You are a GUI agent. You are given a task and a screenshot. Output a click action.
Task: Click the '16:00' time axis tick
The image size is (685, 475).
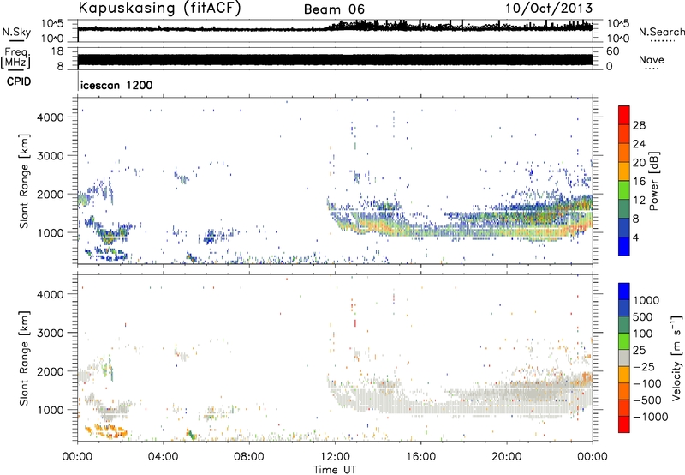point(420,457)
